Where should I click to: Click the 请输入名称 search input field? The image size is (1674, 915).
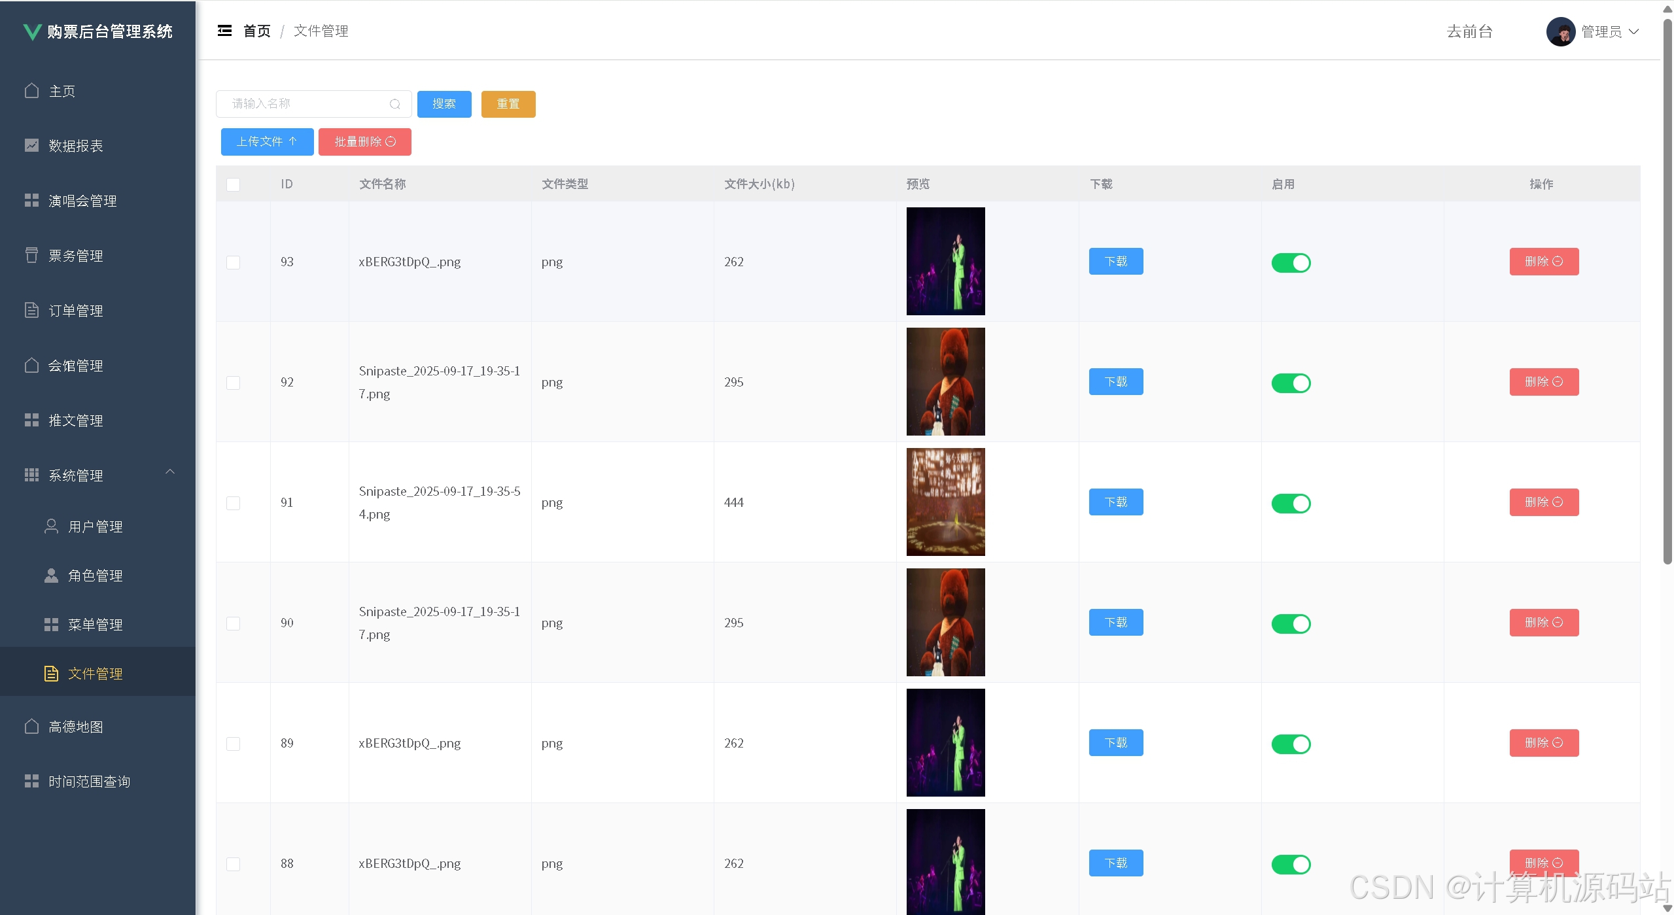pos(313,104)
